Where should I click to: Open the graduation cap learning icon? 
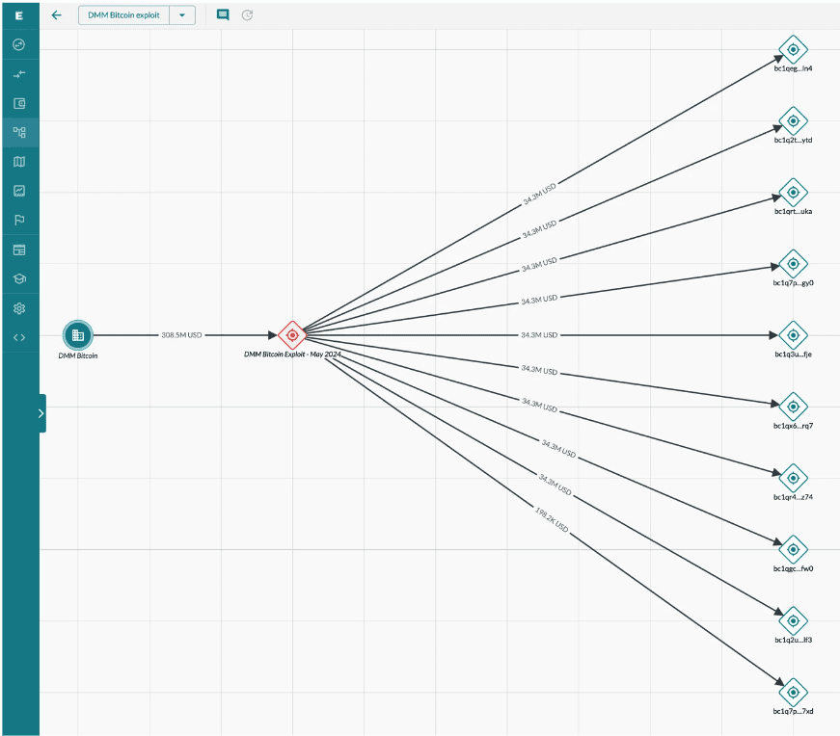coord(19,278)
